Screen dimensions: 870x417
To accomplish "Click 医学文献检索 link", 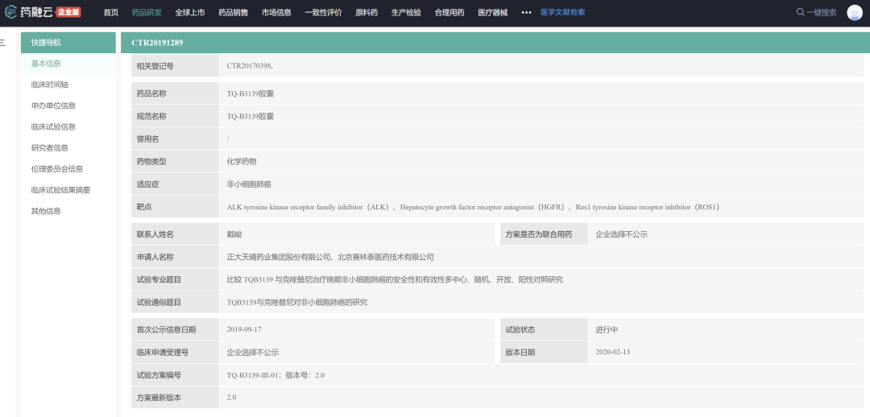I will [x=562, y=12].
